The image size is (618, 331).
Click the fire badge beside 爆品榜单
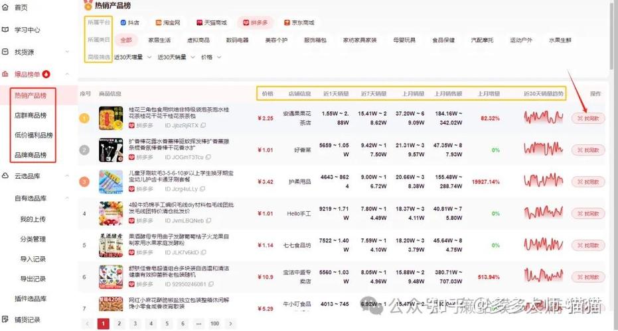pyautogui.click(x=46, y=74)
